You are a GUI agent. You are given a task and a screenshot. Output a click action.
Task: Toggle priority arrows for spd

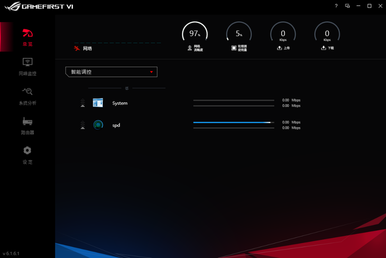(82, 125)
